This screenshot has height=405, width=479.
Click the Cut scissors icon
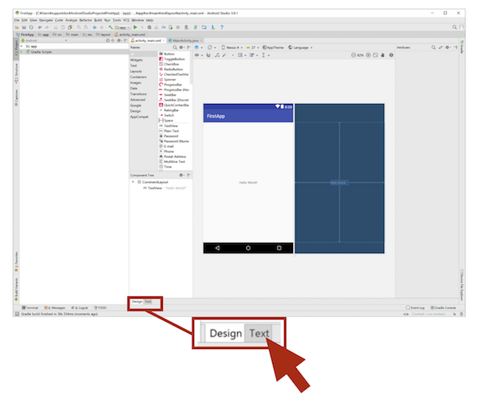(x=56, y=27)
